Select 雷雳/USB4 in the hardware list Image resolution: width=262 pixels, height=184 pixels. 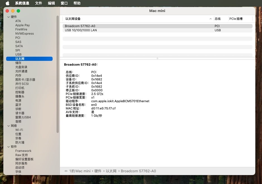[23, 117]
